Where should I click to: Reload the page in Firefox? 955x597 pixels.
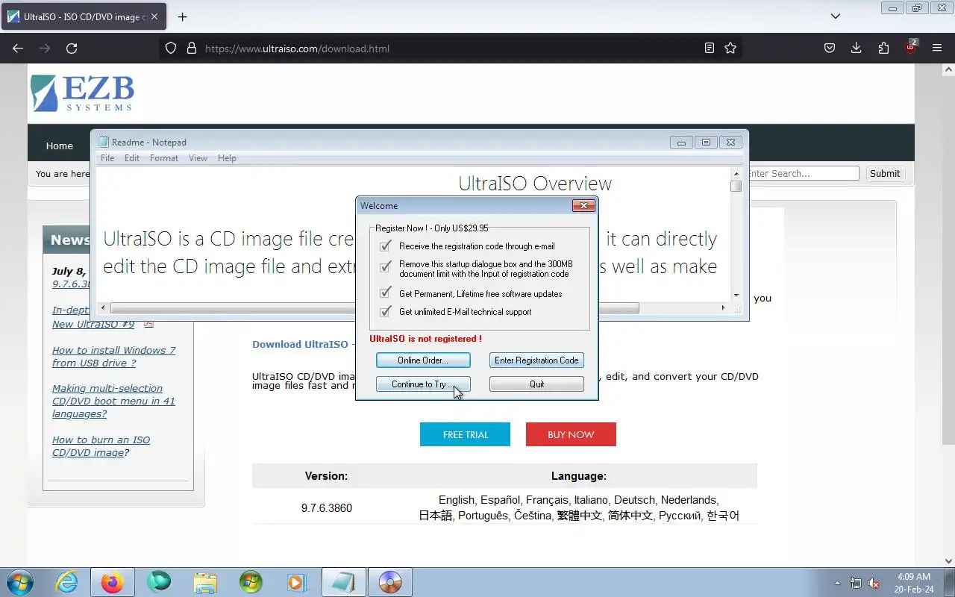click(72, 49)
